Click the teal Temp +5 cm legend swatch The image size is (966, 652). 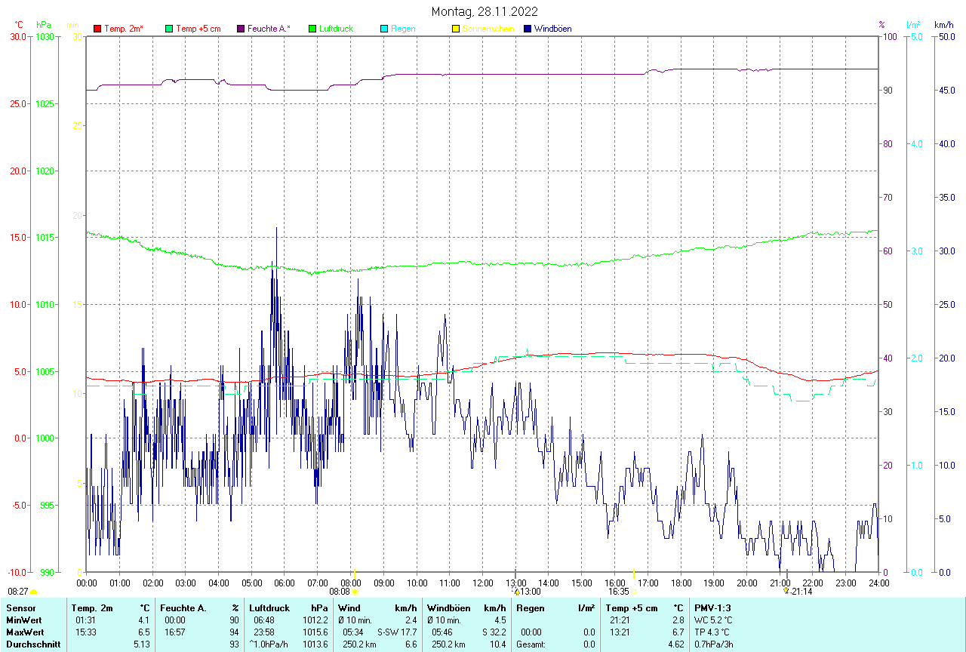[169, 29]
